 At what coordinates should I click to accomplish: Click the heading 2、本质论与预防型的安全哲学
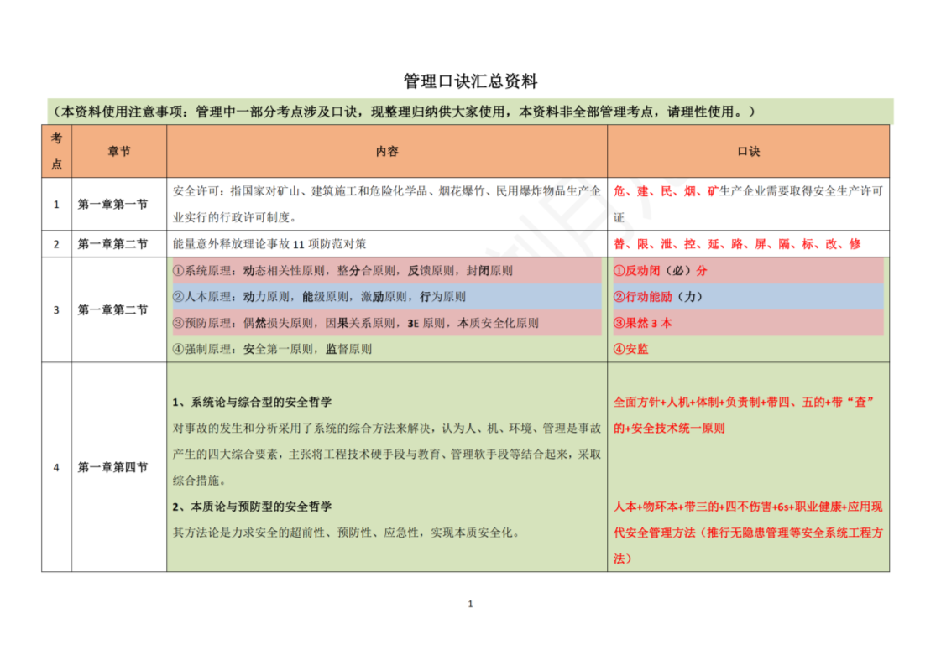pyautogui.click(x=252, y=507)
